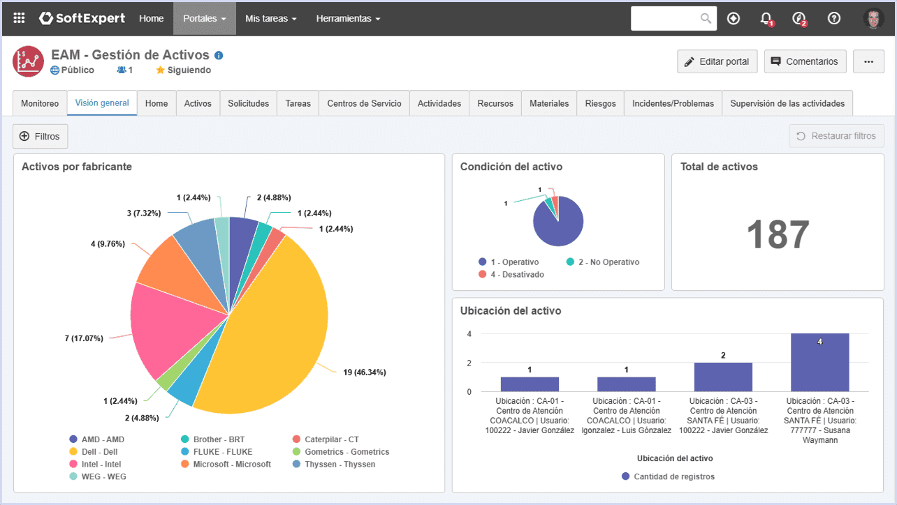897x505 pixels.
Task: Toggle 4 - Desativado legend entry
Action: pos(511,275)
